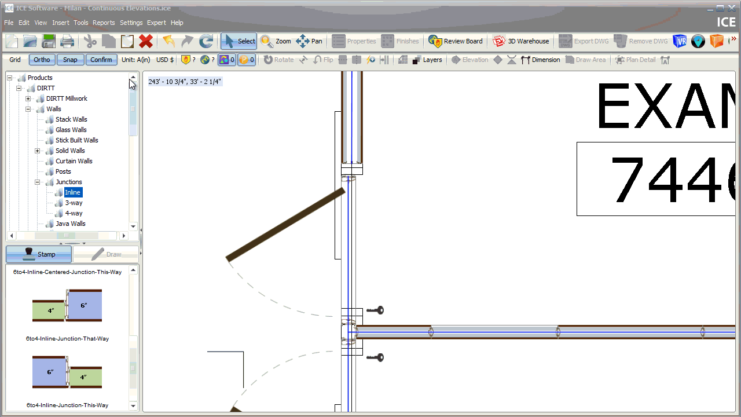Collapse the Junctions tree branch
Image resolution: width=741 pixels, height=417 pixels.
pos(37,182)
